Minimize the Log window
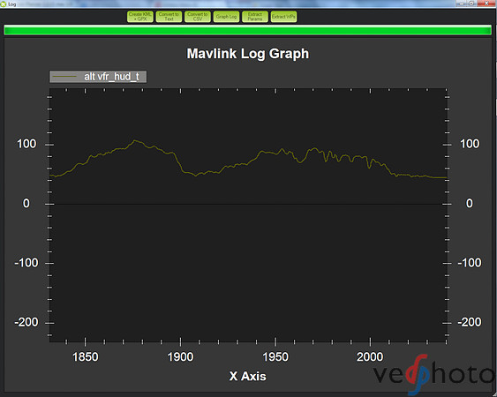Screen dimensions: 497x397 click(461, 4)
